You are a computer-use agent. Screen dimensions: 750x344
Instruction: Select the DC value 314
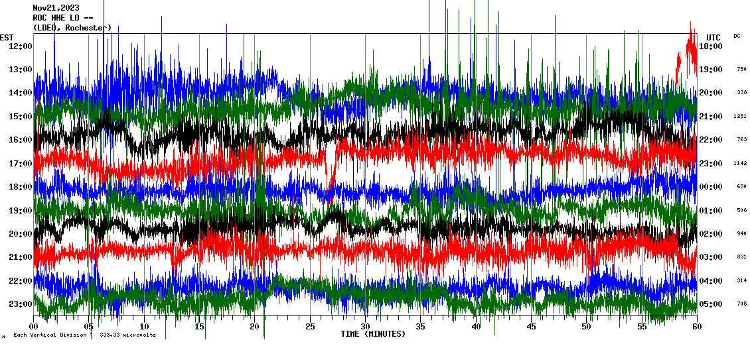(741, 281)
